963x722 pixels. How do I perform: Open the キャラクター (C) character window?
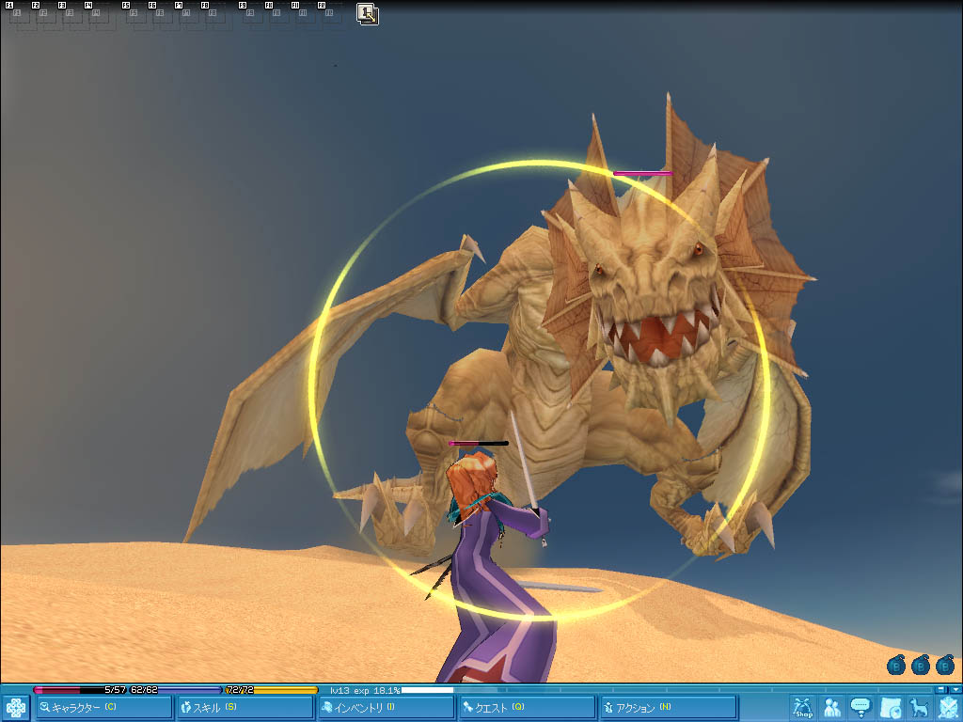click(103, 708)
